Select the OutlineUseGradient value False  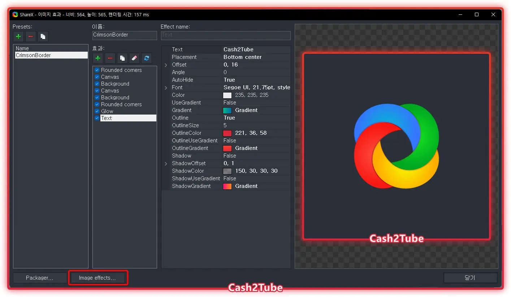coord(230,141)
